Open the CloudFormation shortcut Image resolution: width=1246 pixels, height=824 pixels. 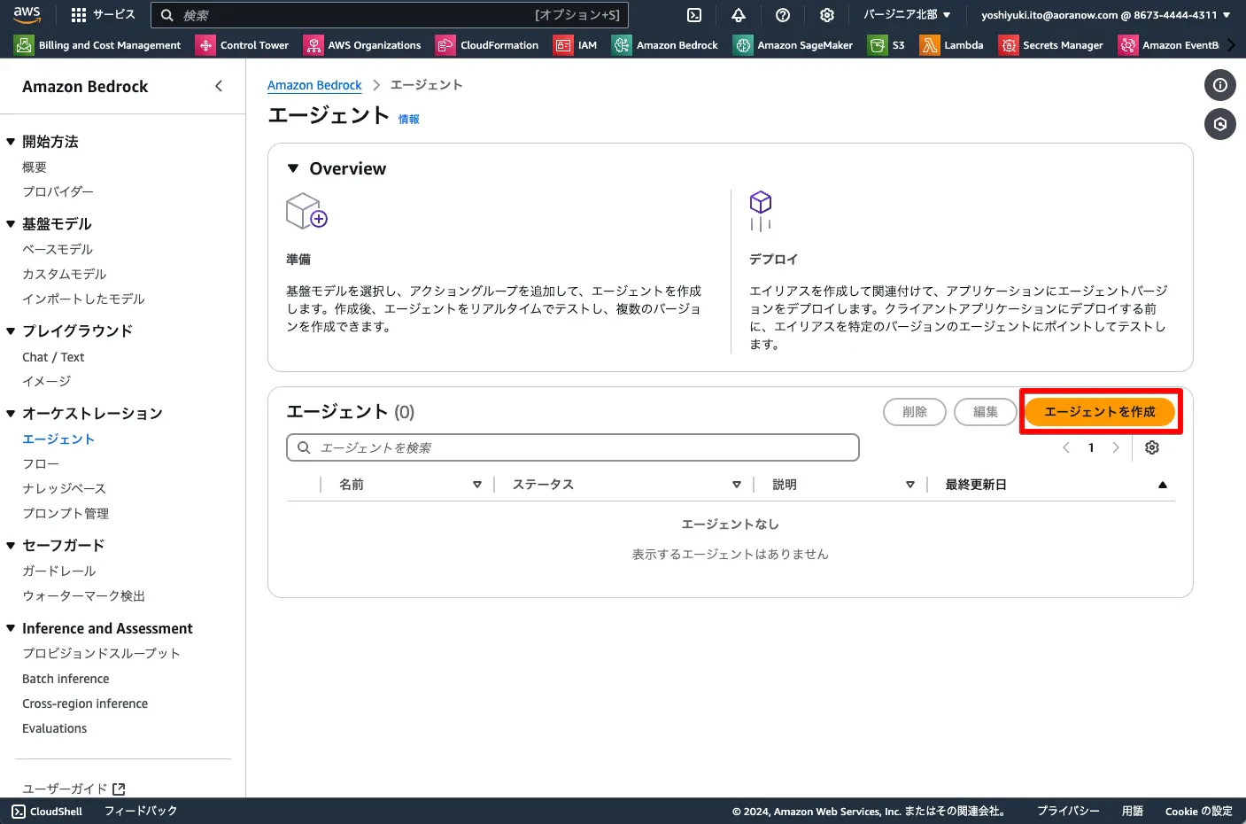coord(488,45)
